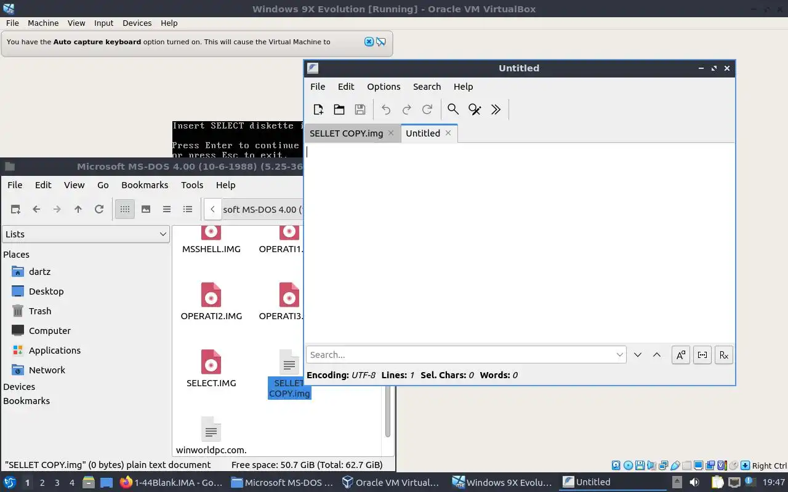
Task: Select the winworldpc.com text file
Action: click(x=211, y=436)
